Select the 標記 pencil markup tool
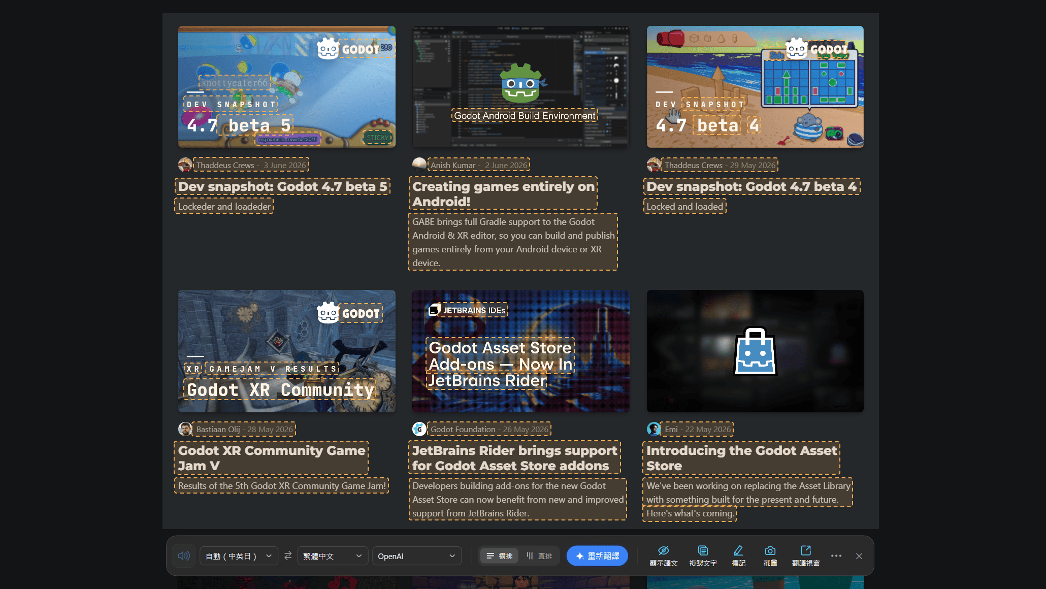The image size is (1046, 589). [738, 555]
